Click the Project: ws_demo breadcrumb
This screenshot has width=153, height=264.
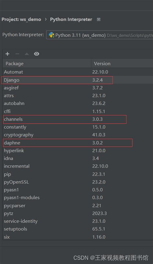[x=21, y=19]
